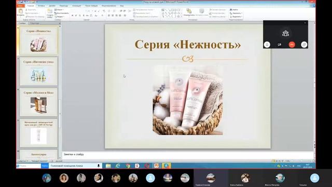Click the product image on the slide
This screenshot has height=187, width=332.
[x=188, y=100]
